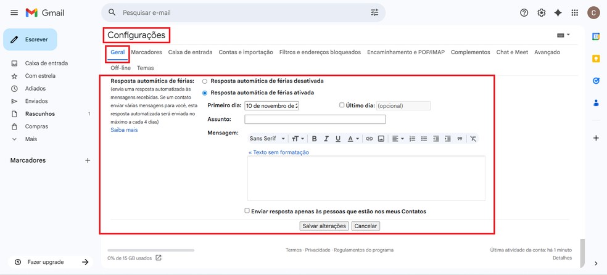Open the Sans Serif font dropdown
The width and height of the screenshot is (607, 275).
tap(268, 139)
